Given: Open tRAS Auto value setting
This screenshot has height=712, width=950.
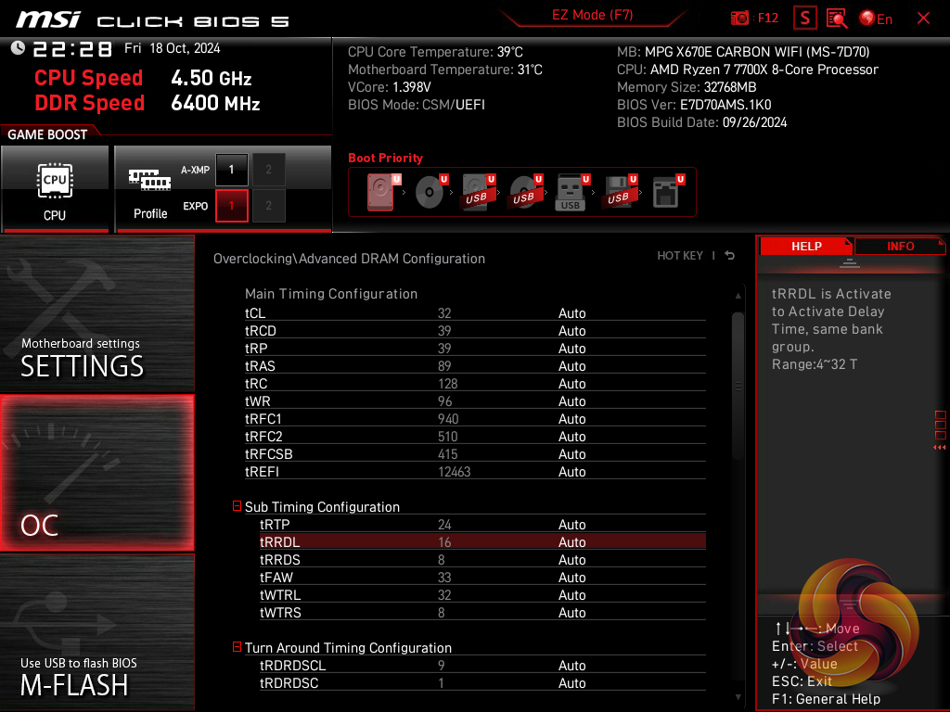Looking at the screenshot, I should point(571,365).
